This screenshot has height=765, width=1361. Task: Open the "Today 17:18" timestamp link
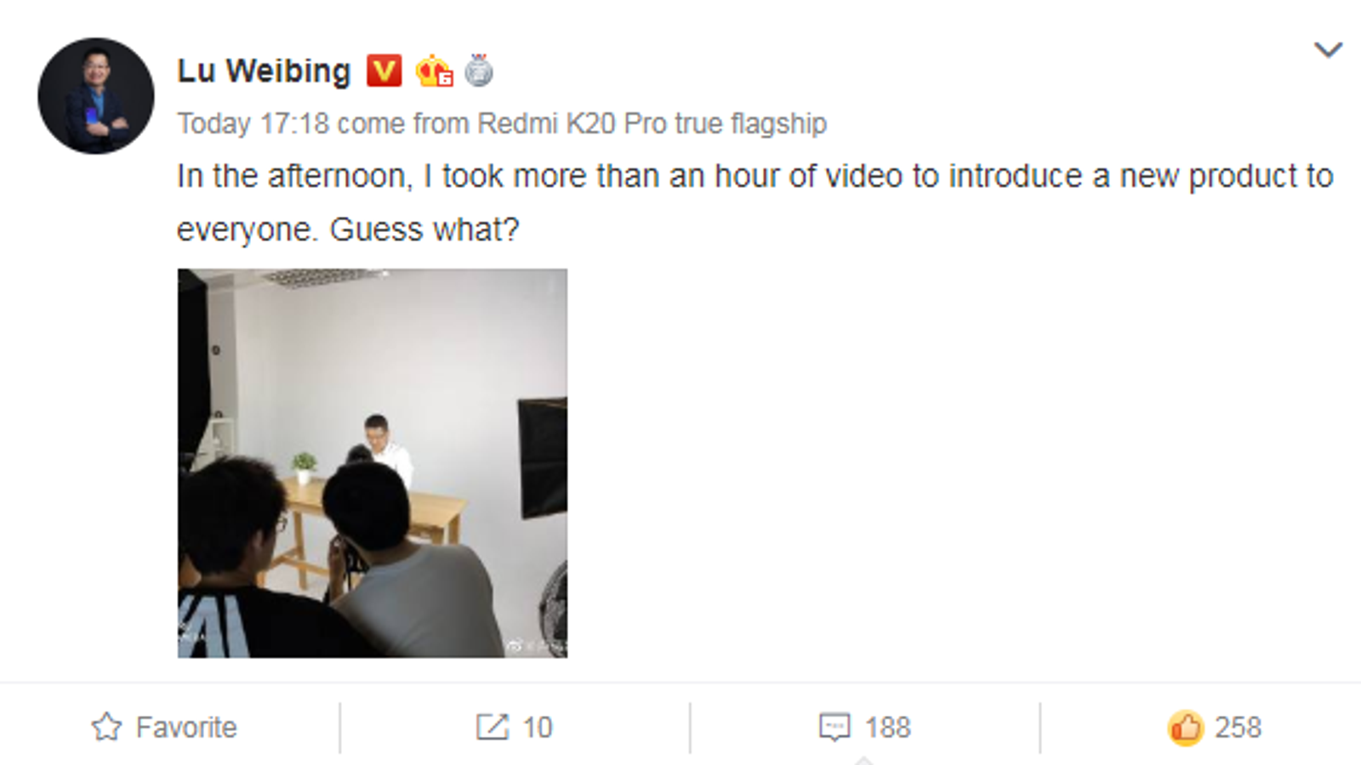pos(253,123)
